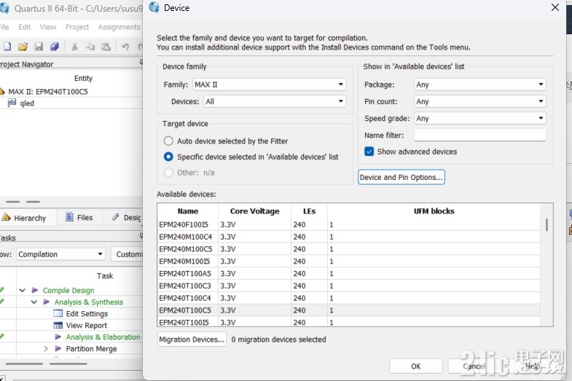This screenshot has height=381, width=572.
Task: Click the Save icon in the Quartus toolbar
Action: pyautogui.click(x=39, y=47)
